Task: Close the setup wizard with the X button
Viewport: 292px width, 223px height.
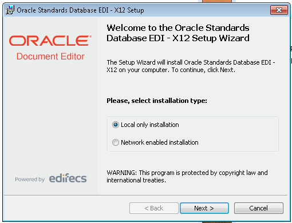Action: (x=279, y=10)
